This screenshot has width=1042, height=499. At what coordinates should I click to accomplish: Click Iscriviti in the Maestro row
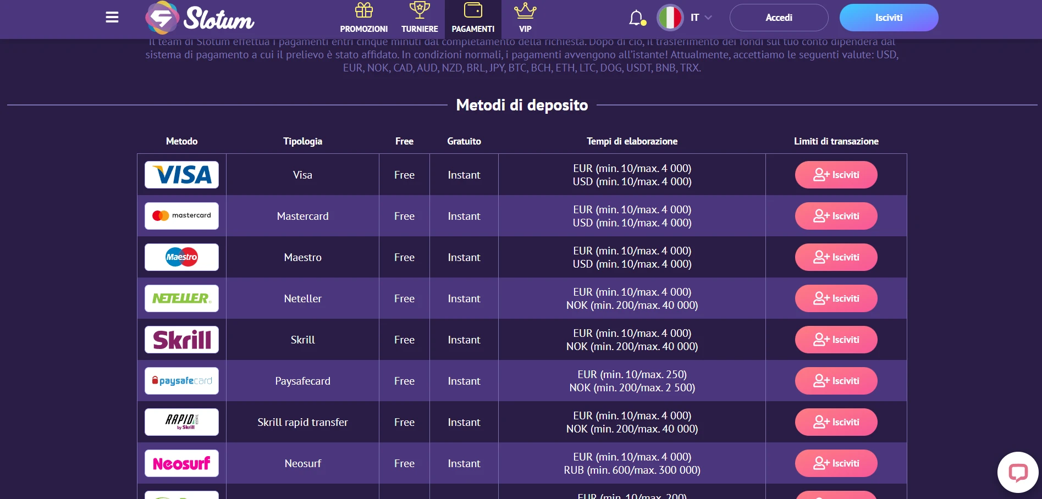pyautogui.click(x=836, y=257)
